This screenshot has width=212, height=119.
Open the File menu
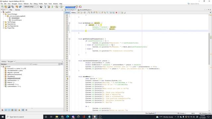[2, 4]
